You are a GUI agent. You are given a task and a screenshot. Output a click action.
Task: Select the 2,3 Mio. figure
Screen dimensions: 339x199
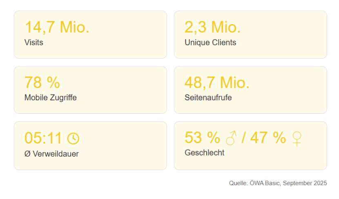tap(212, 27)
